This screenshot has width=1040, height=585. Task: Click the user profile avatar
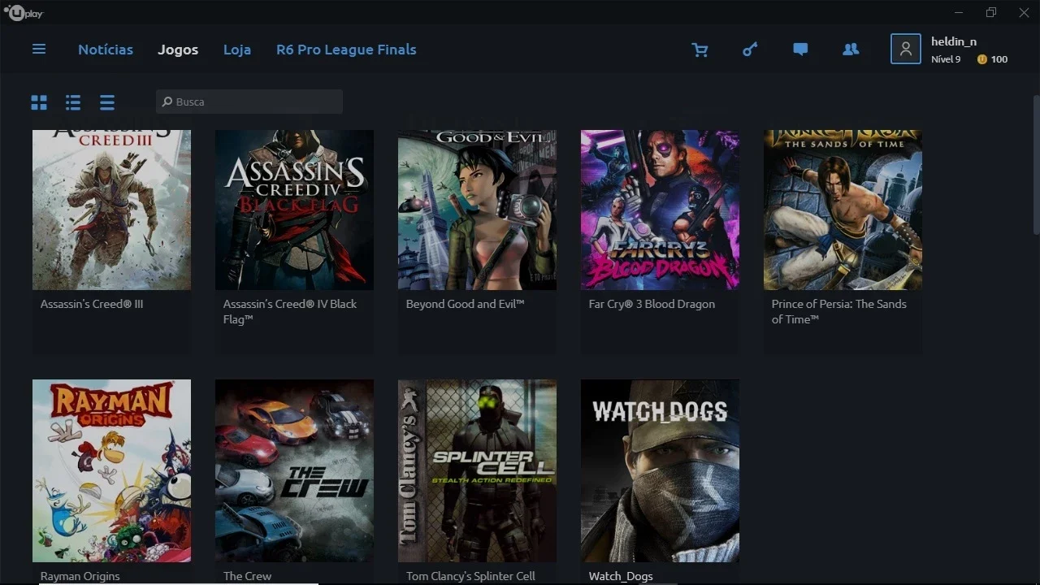(x=906, y=49)
